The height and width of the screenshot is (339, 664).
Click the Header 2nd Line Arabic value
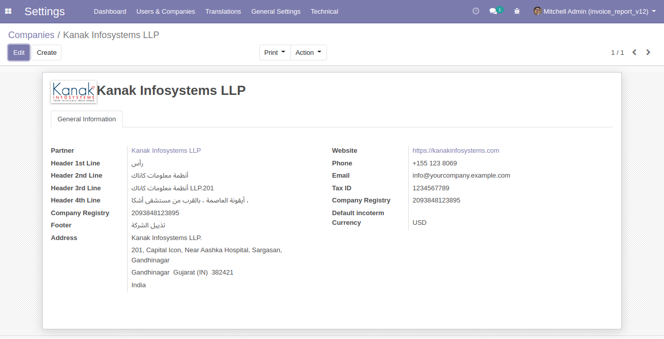point(160,176)
